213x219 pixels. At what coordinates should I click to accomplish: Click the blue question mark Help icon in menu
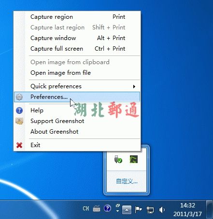(19, 110)
